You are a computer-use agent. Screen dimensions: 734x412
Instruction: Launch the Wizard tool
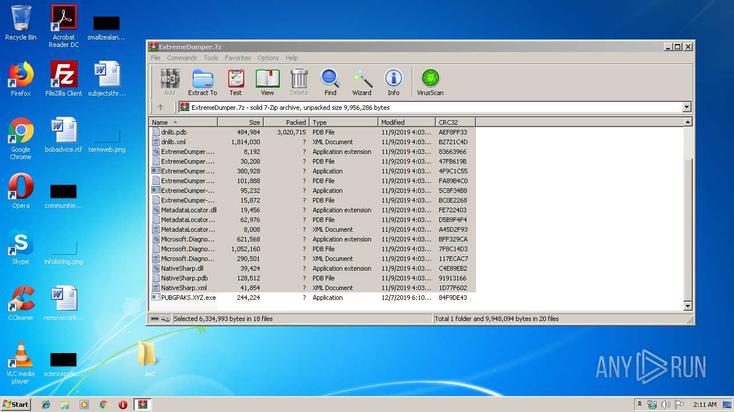coord(362,82)
